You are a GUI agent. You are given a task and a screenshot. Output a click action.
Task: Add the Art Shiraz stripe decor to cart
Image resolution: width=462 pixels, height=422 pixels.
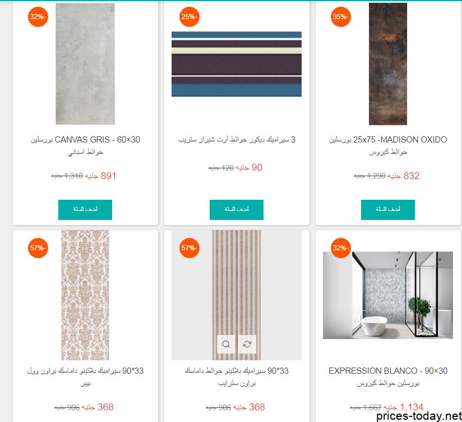point(237,210)
